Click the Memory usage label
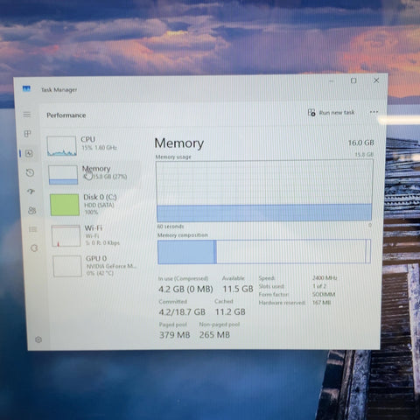 point(173,157)
